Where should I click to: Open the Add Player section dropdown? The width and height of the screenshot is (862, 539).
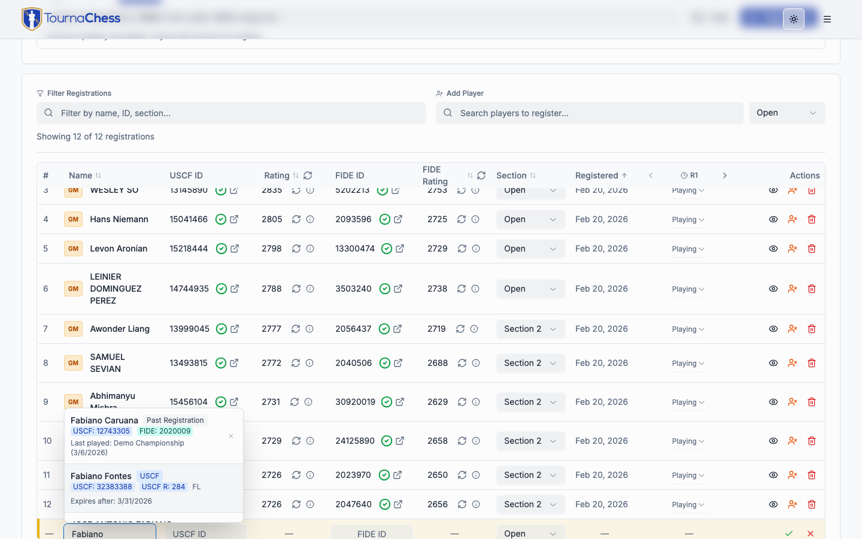tap(787, 113)
